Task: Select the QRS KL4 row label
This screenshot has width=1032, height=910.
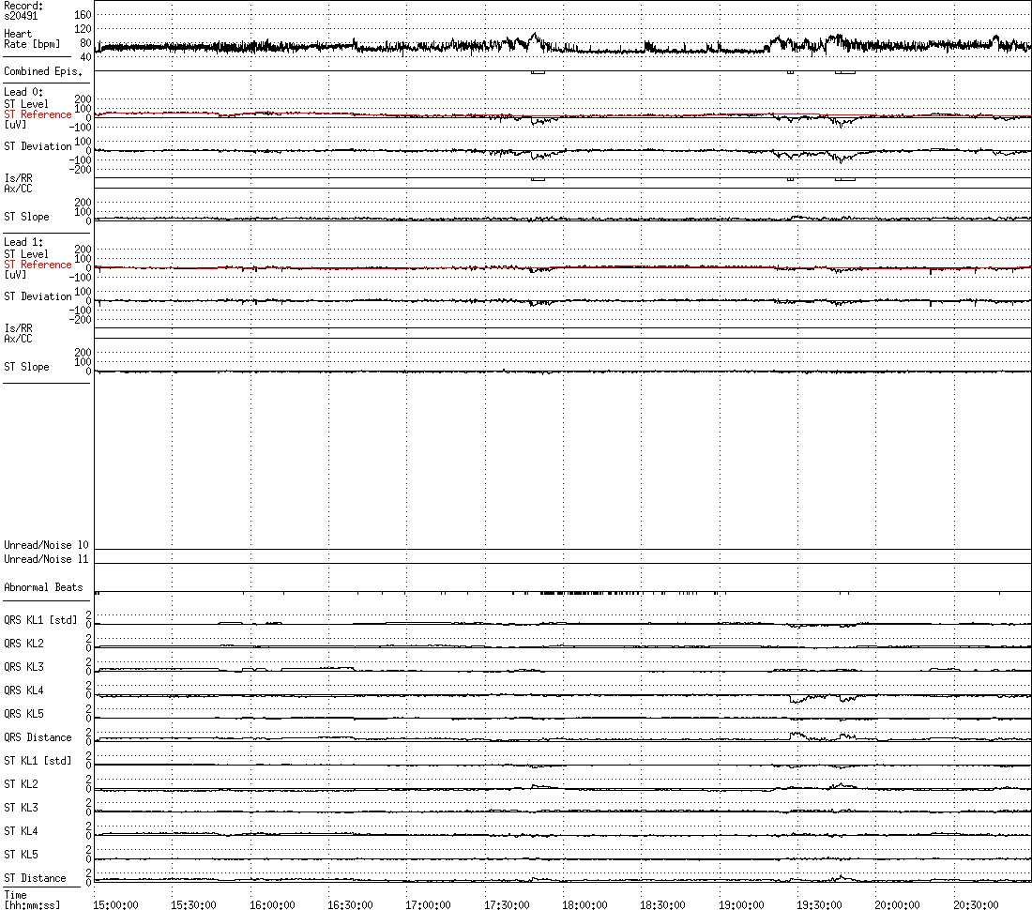Action: [x=23, y=690]
